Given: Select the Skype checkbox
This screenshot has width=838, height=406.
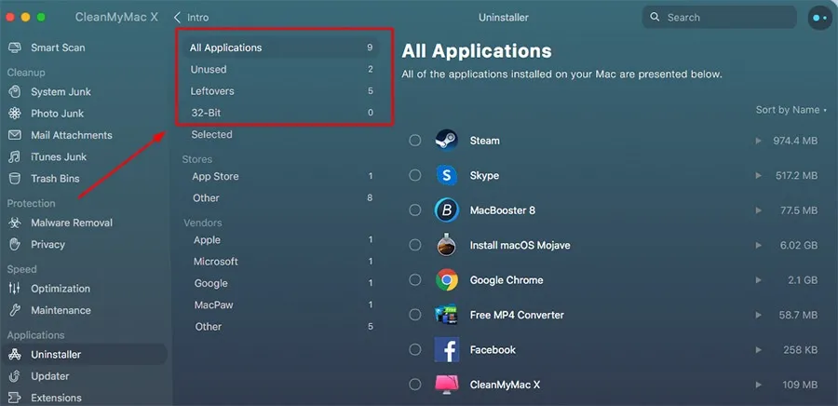Looking at the screenshot, I should point(415,175).
